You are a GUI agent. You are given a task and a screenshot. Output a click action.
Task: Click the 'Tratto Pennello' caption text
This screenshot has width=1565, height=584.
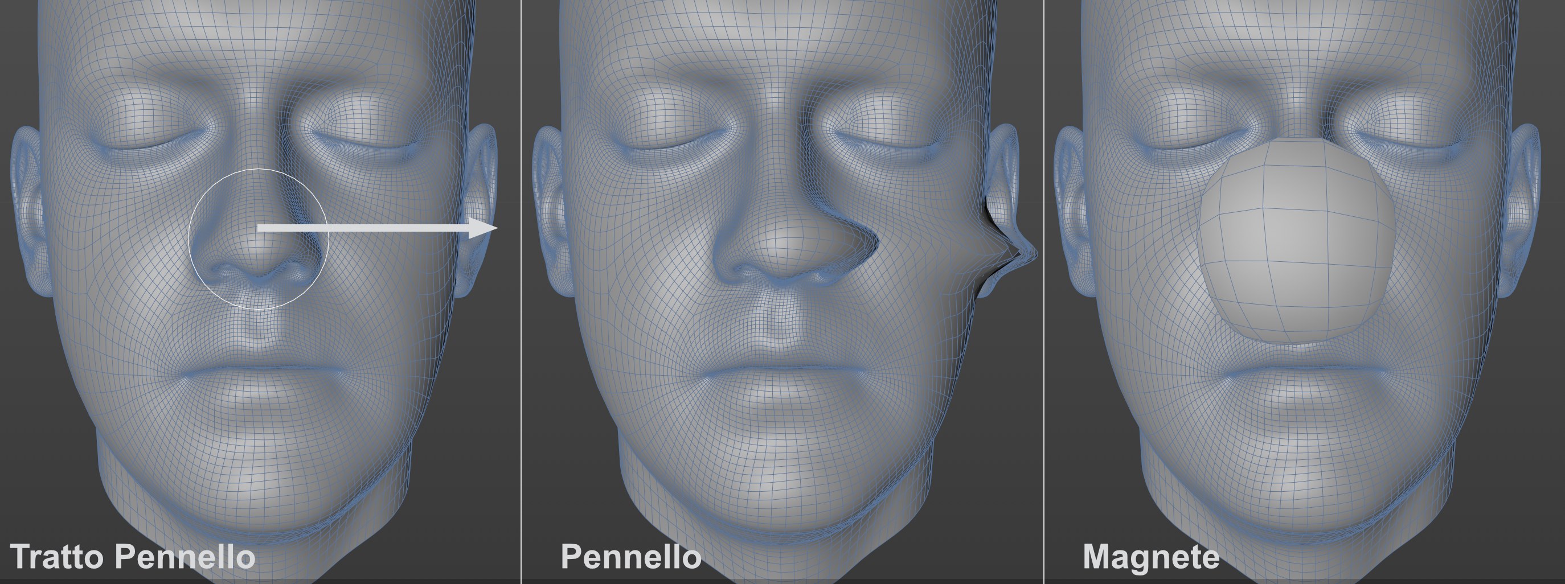pos(133,556)
